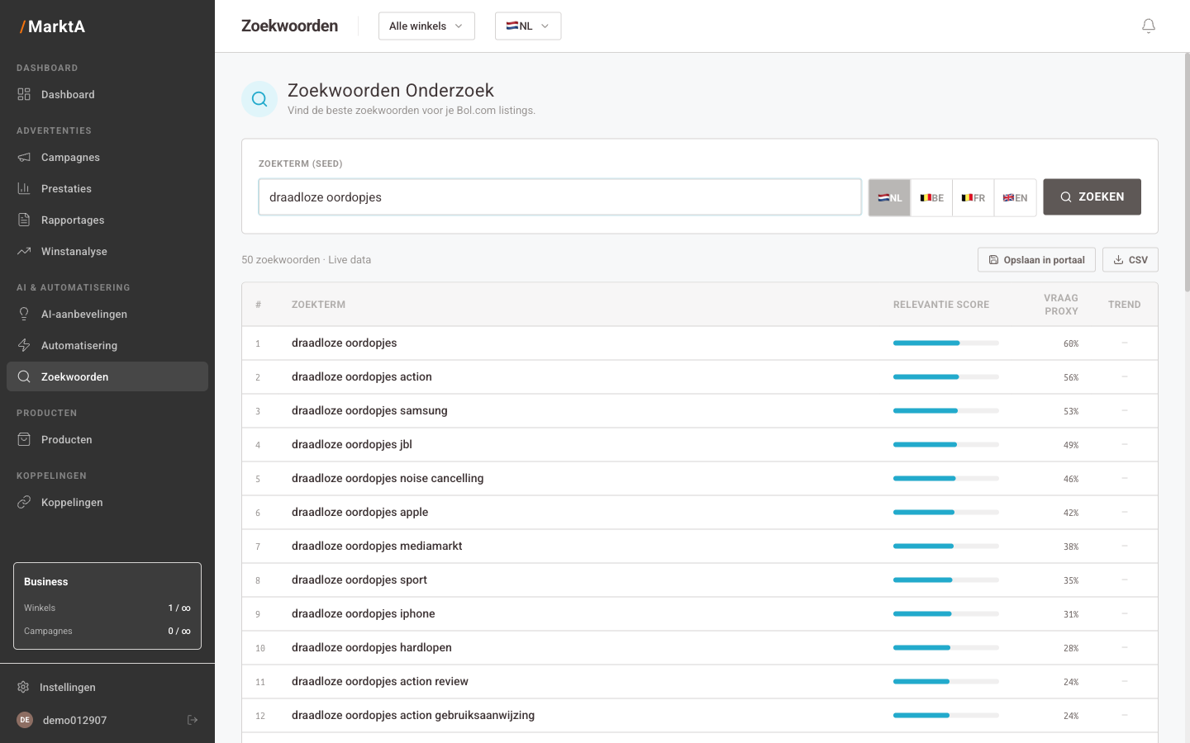Select row draadloze oordopjes hardlopen

tap(700, 648)
